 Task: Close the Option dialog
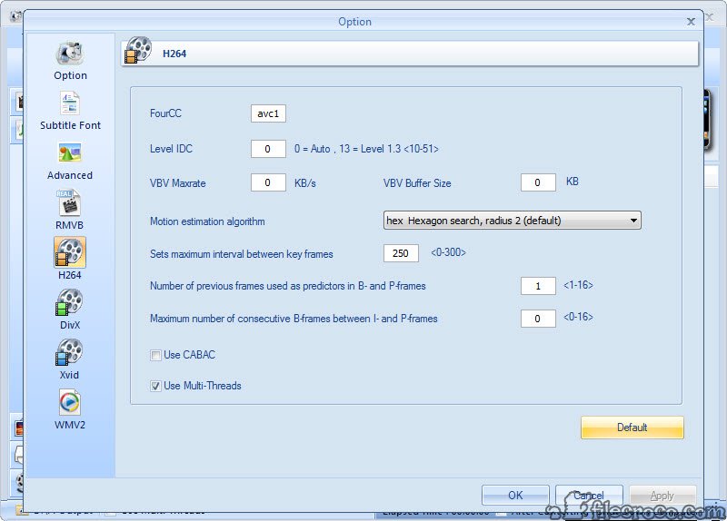click(691, 22)
